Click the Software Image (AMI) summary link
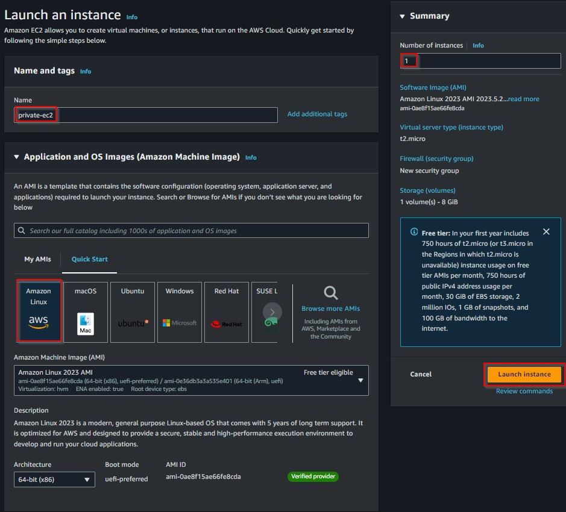The image size is (566, 512). 433,87
